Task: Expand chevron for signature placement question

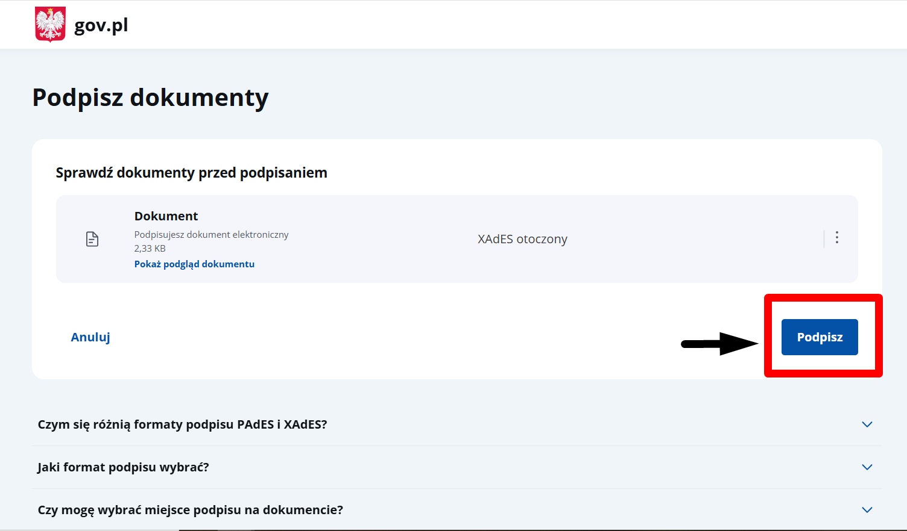Action: pyautogui.click(x=867, y=510)
